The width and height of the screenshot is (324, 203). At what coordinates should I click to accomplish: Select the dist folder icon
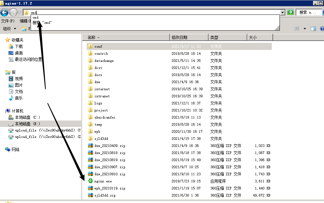click(x=90, y=68)
